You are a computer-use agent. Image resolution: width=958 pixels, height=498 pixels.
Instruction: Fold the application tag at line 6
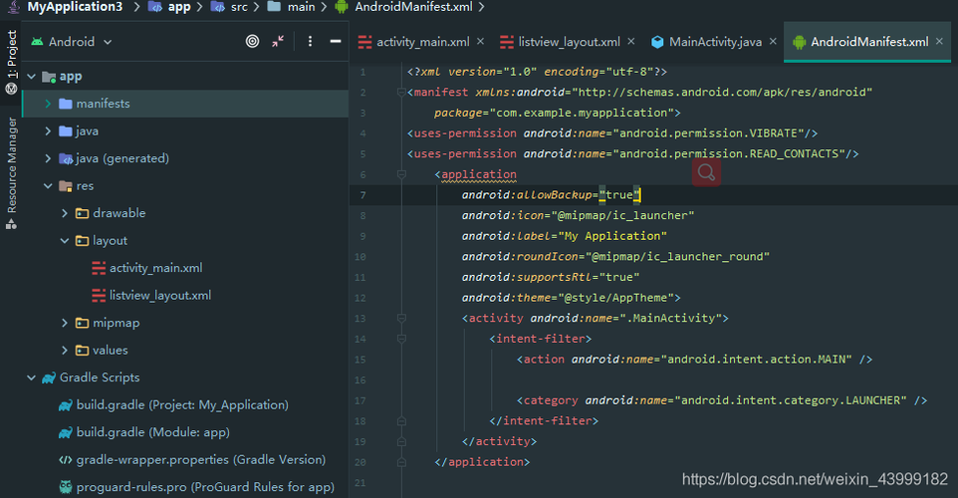point(401,174)
